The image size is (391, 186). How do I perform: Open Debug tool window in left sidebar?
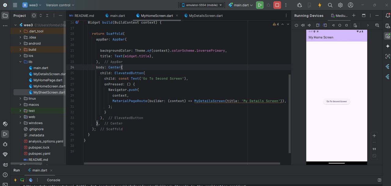click(5, 144)
